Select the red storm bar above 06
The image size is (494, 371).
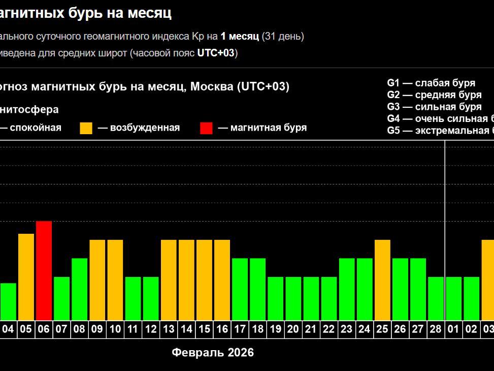(x=44, y=271)
